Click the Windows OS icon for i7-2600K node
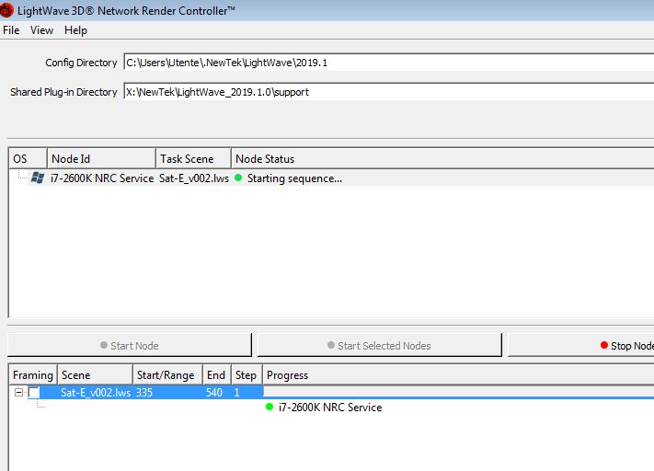This screenshot has height=471, width=654. 37,178
